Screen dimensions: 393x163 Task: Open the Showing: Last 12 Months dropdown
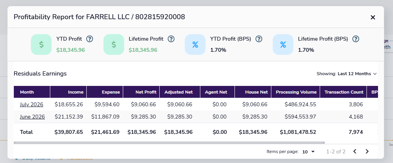coord(347,74)
